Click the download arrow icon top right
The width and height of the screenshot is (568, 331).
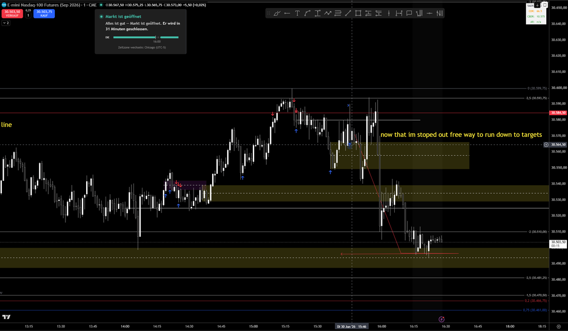[537, 5]
